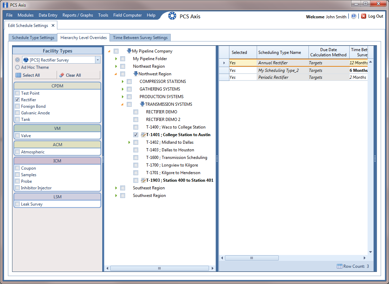The height and width of the screenshot is (284, 389).
Task: Select RECTIFIER DEMO 2 tree item
Action: [x=163, y=119]
